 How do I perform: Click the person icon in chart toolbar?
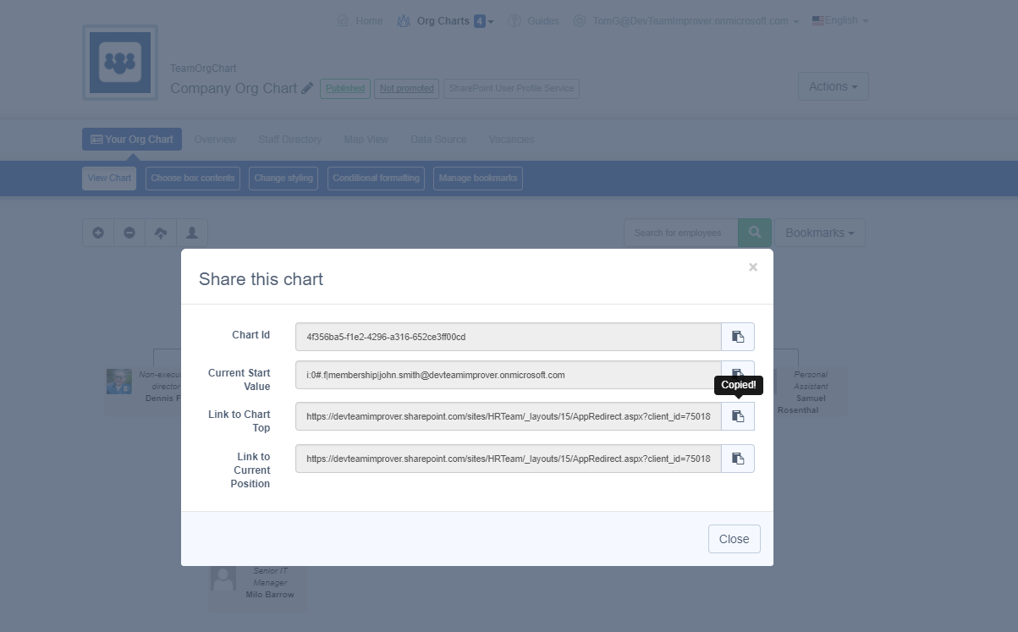(x=192, y=233)
